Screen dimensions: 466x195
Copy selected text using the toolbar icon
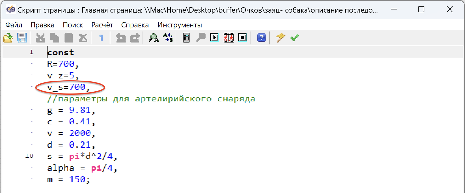pyautogui.click(x=54, y=38)
